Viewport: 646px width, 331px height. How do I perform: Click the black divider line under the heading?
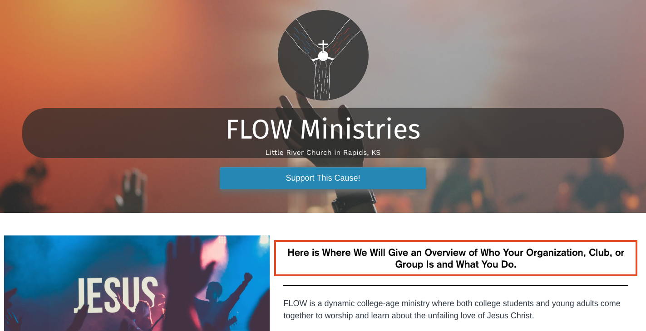456,286
